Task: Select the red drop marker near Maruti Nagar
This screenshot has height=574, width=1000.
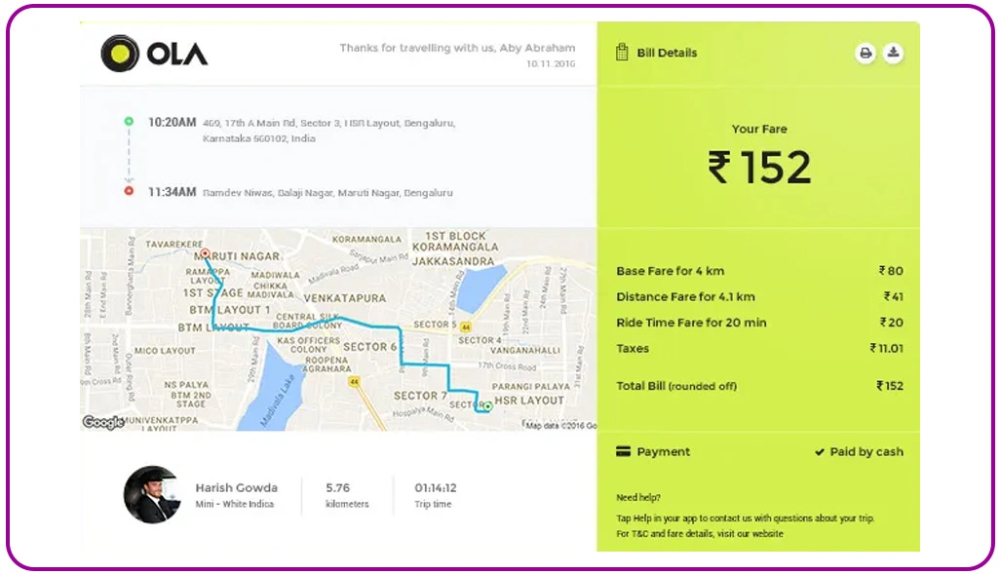Action: [x=203, y=251]
